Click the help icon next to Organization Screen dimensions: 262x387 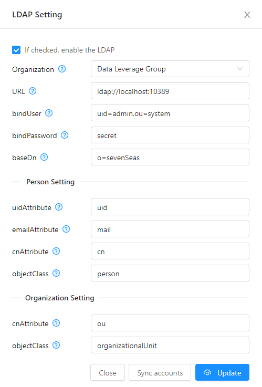[62, 69]
